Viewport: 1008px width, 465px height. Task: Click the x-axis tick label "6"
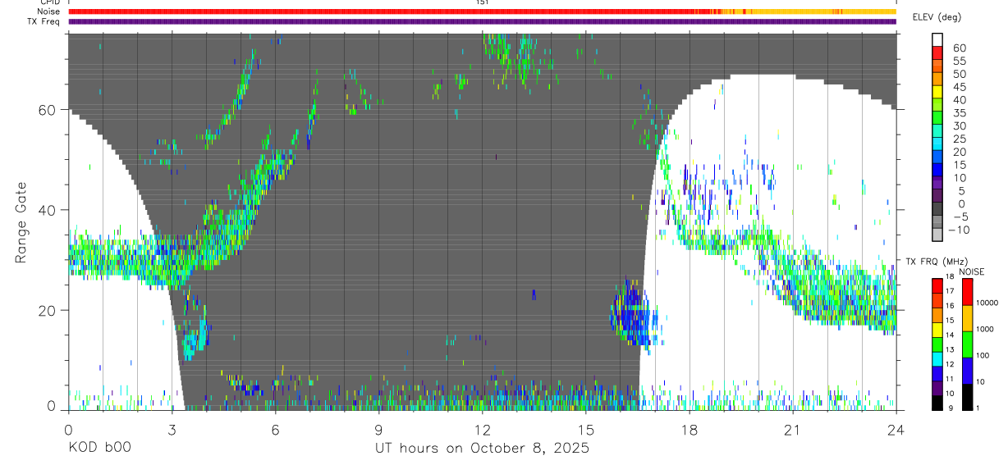pos(275,429)
